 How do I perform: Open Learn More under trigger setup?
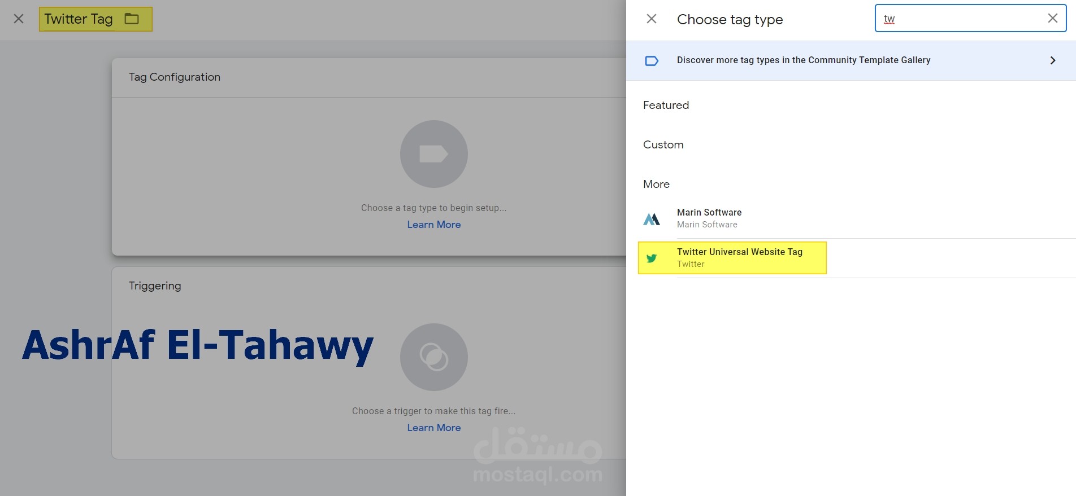(x=434, y=428)
